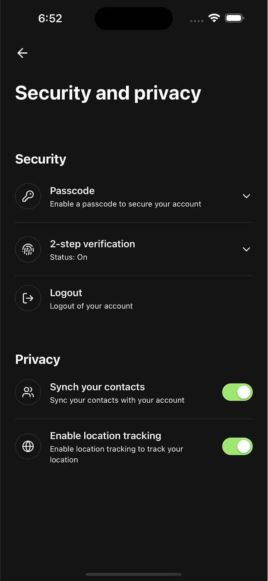Collapse the 2-step verification dropdown

246,249
